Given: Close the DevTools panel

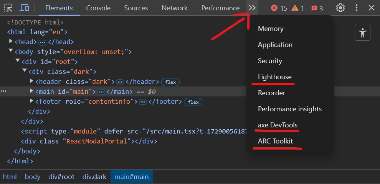Looking at the screenshot, I should point(371,8).
